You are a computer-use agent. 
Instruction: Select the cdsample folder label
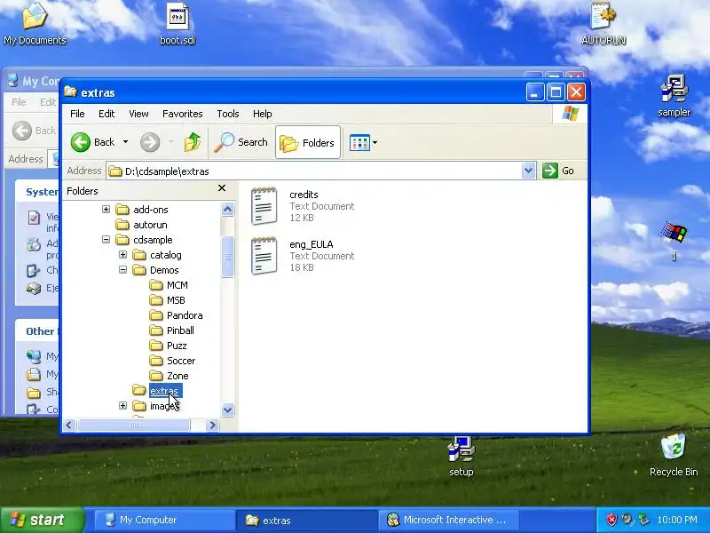pos(153,240)
